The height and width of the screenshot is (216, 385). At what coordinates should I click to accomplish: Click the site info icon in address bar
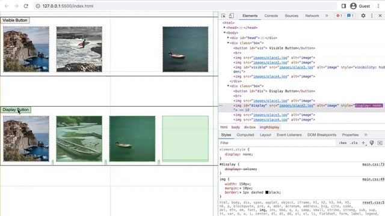pyautogui.click(x=38, y=6)
